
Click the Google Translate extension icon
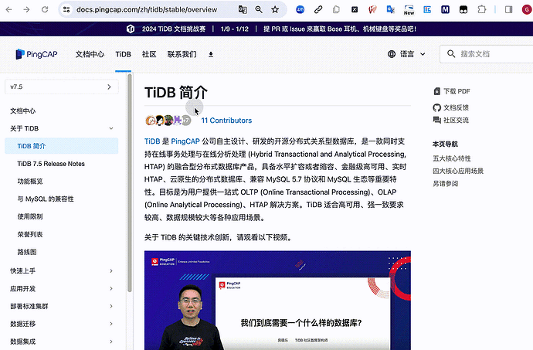click(x=391, y=9)
